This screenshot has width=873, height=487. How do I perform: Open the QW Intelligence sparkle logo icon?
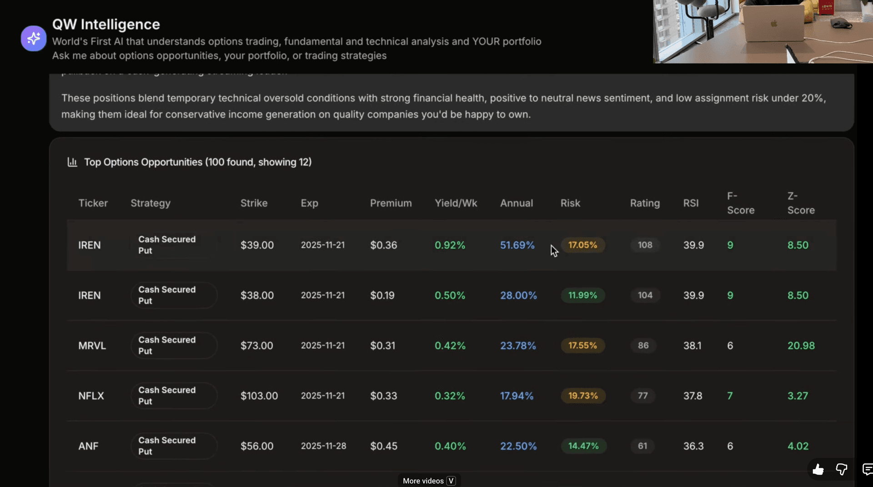click(33, 38)
